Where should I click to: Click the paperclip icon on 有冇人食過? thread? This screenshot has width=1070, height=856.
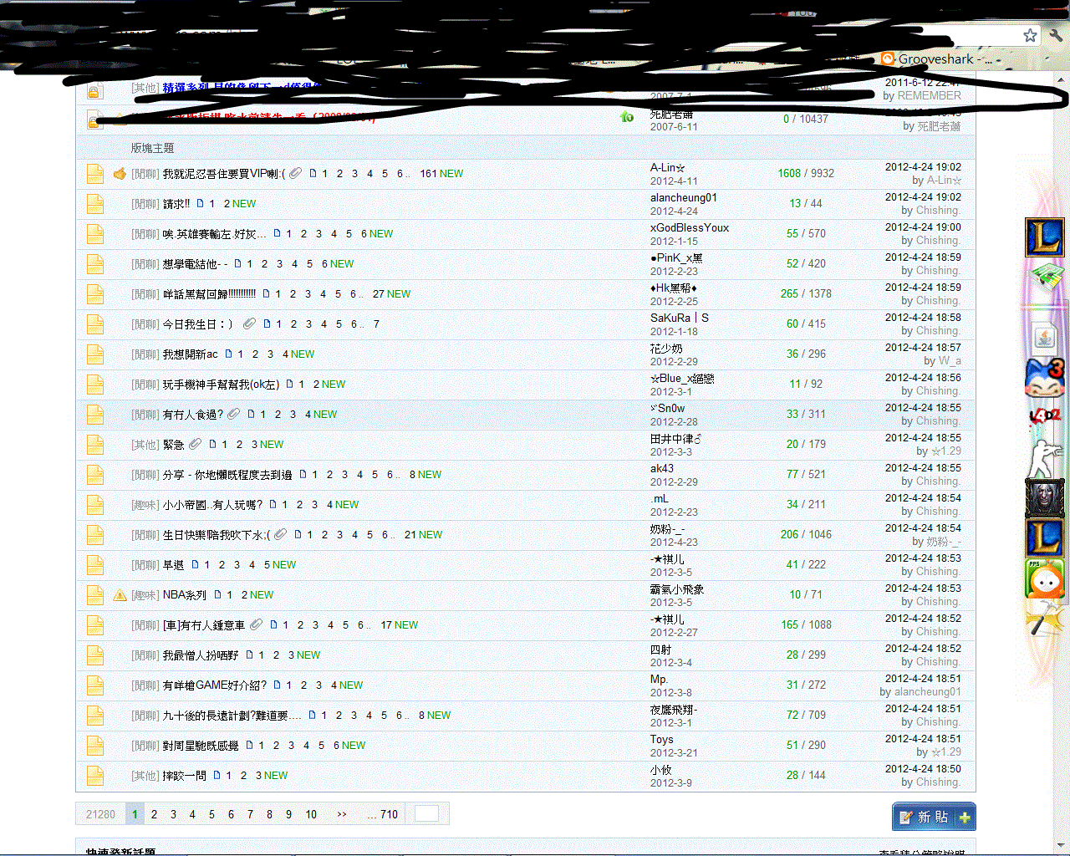(x=233, y=414)
